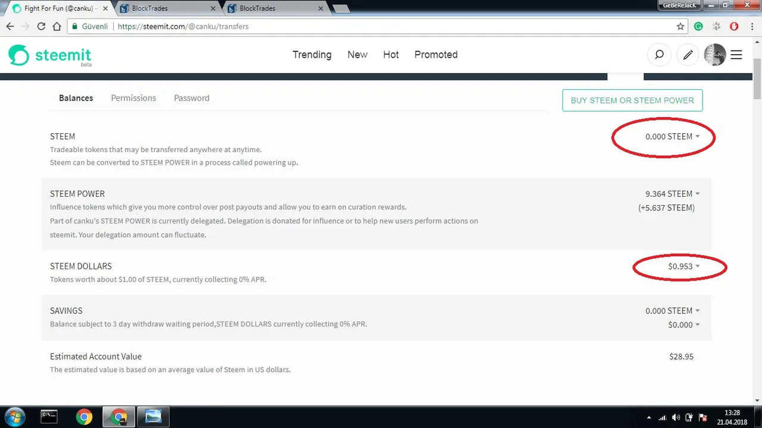Open the Grammarly extension icon
The width and height of the screenshot is (762, 428).
pyautogui.click(x=699, y=27)
